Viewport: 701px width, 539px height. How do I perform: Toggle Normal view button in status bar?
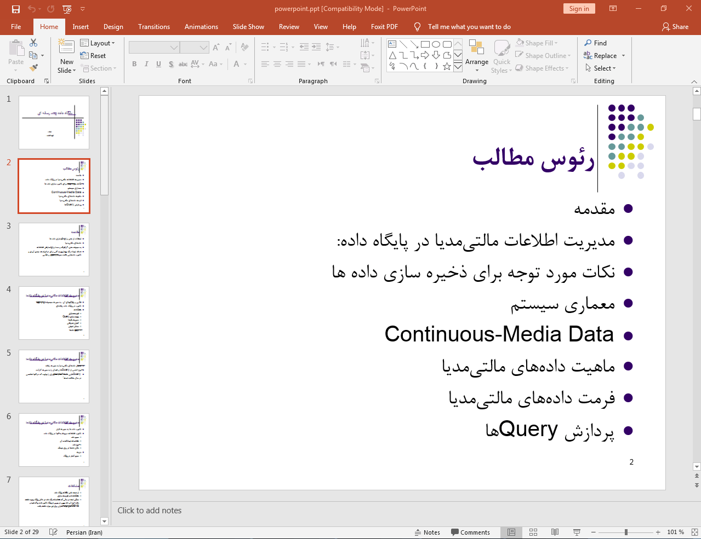(x=511, y=532)
